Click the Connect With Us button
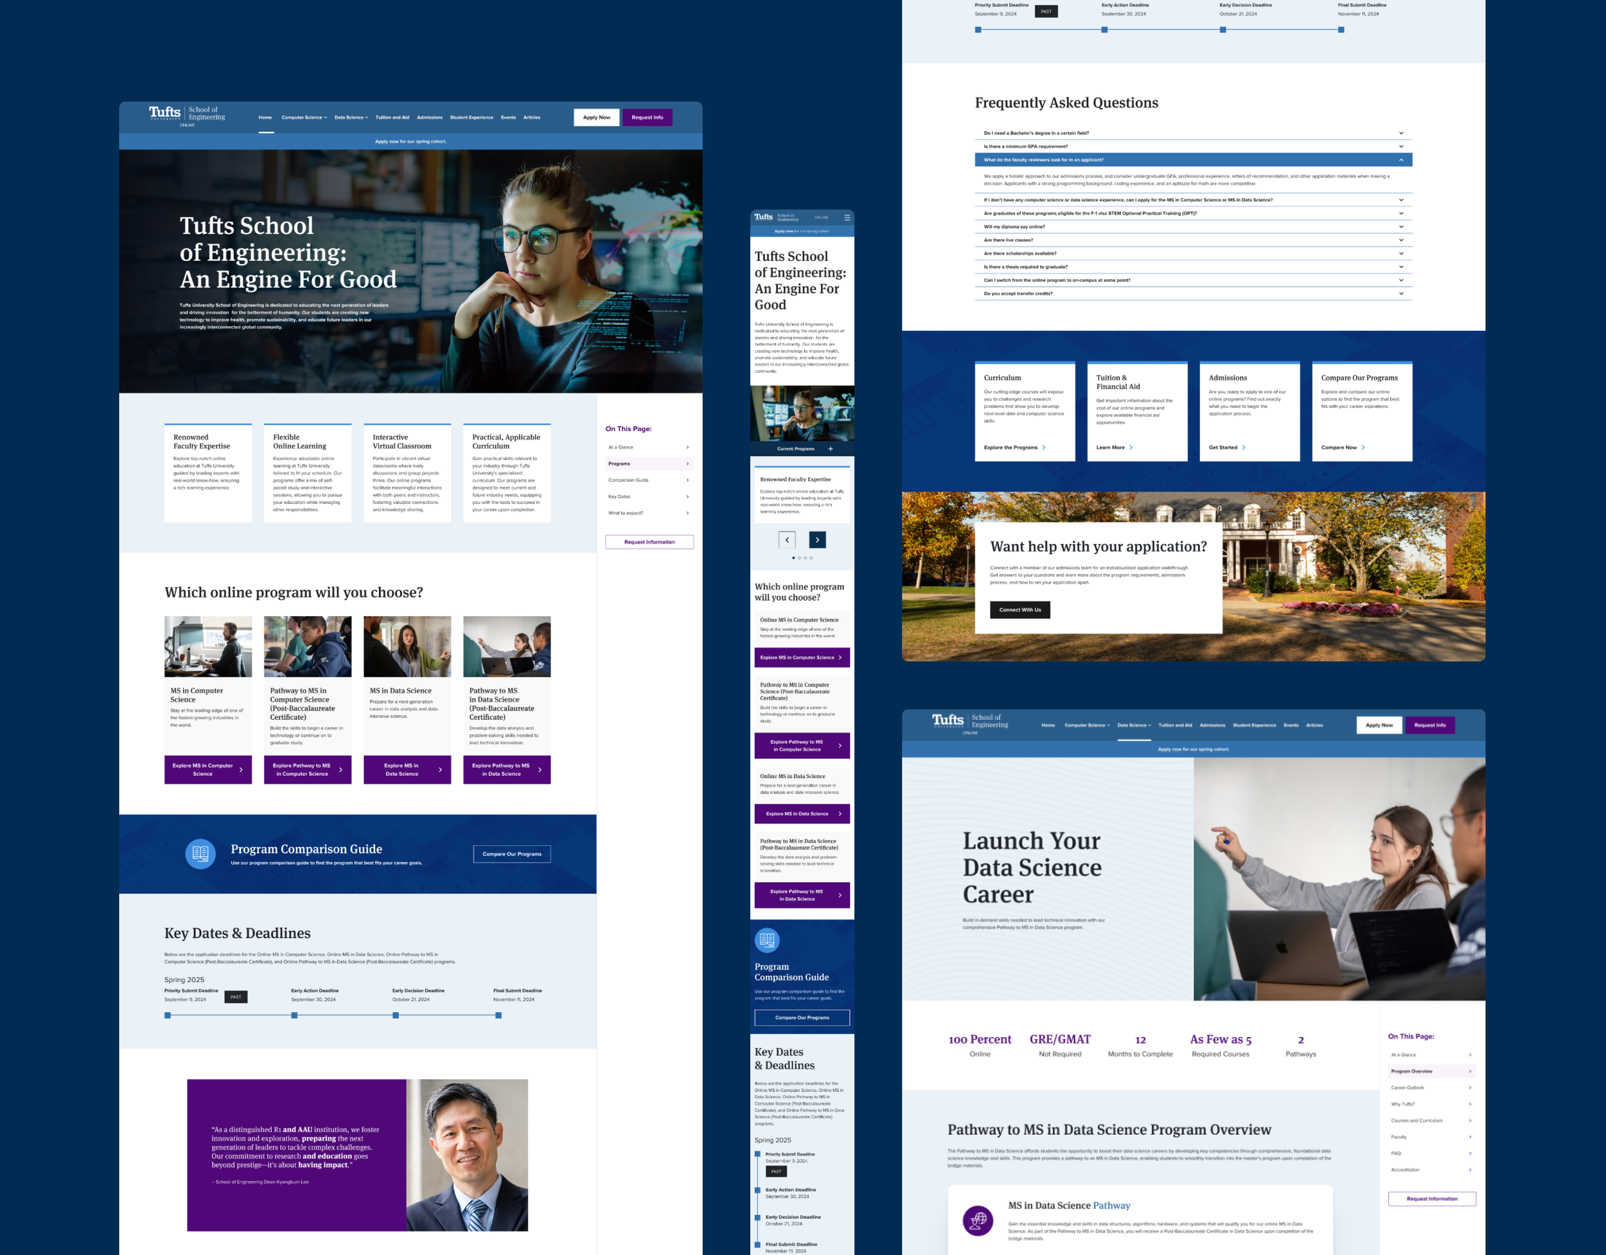1606x1255 pixels. pyautogui.click(x=1020, y=610)
